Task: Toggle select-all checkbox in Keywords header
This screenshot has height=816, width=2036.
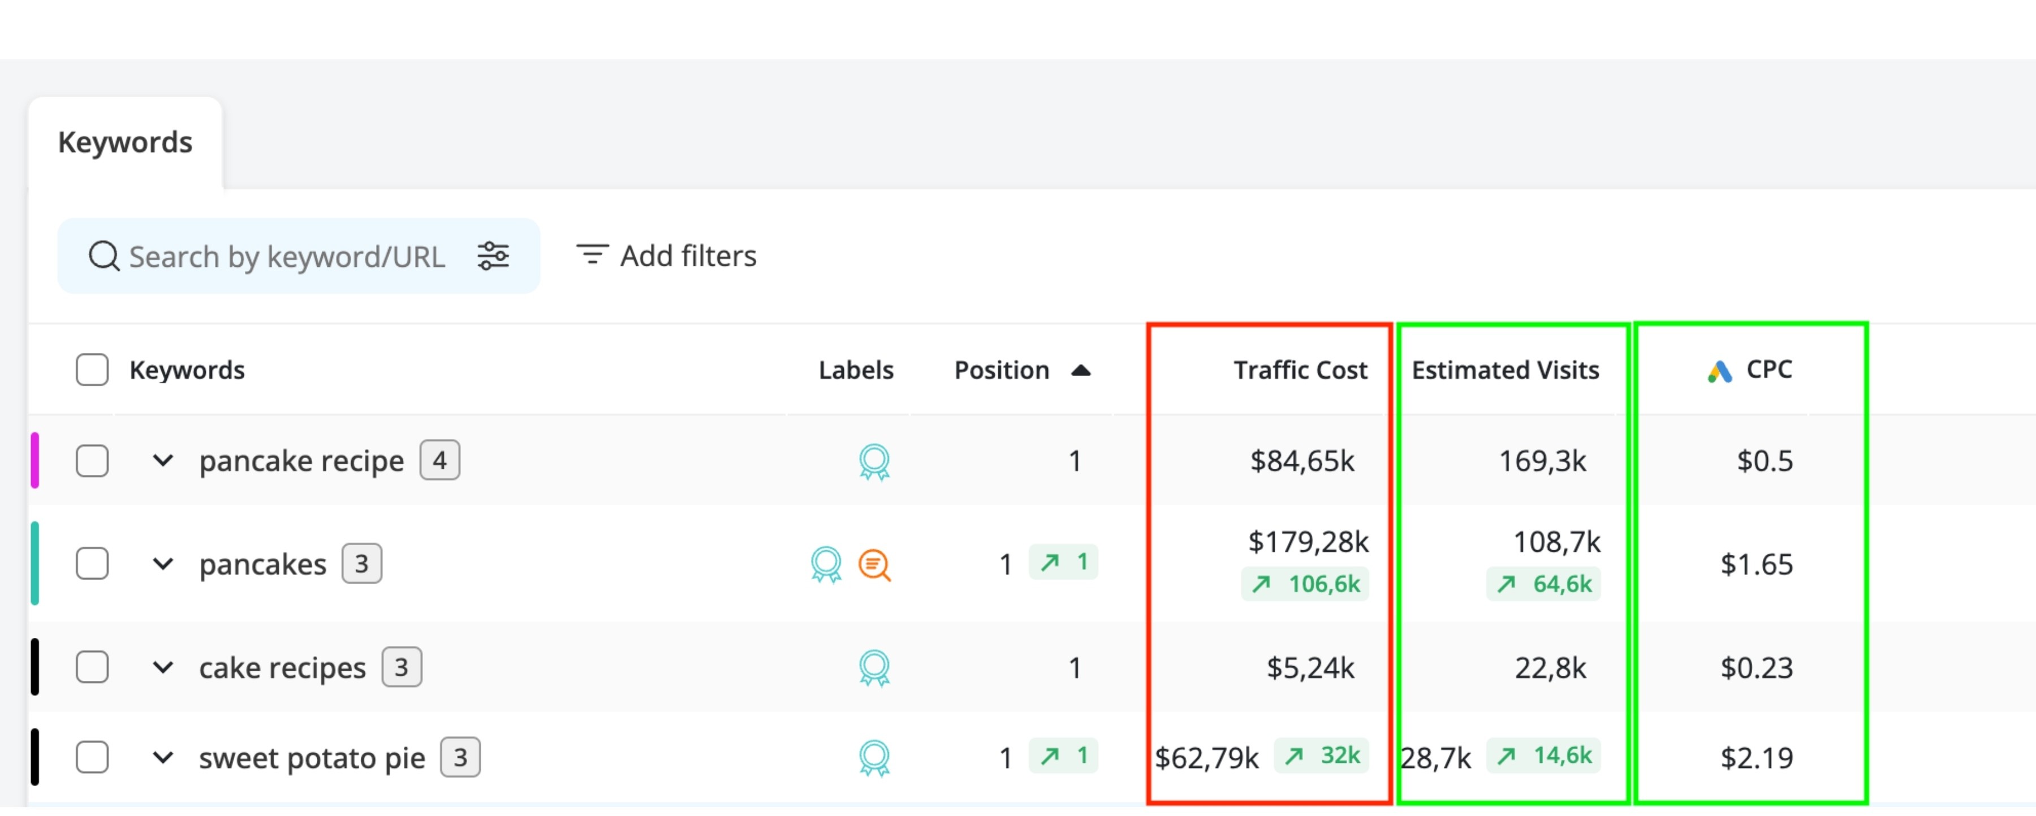Action: pos(93,370)
